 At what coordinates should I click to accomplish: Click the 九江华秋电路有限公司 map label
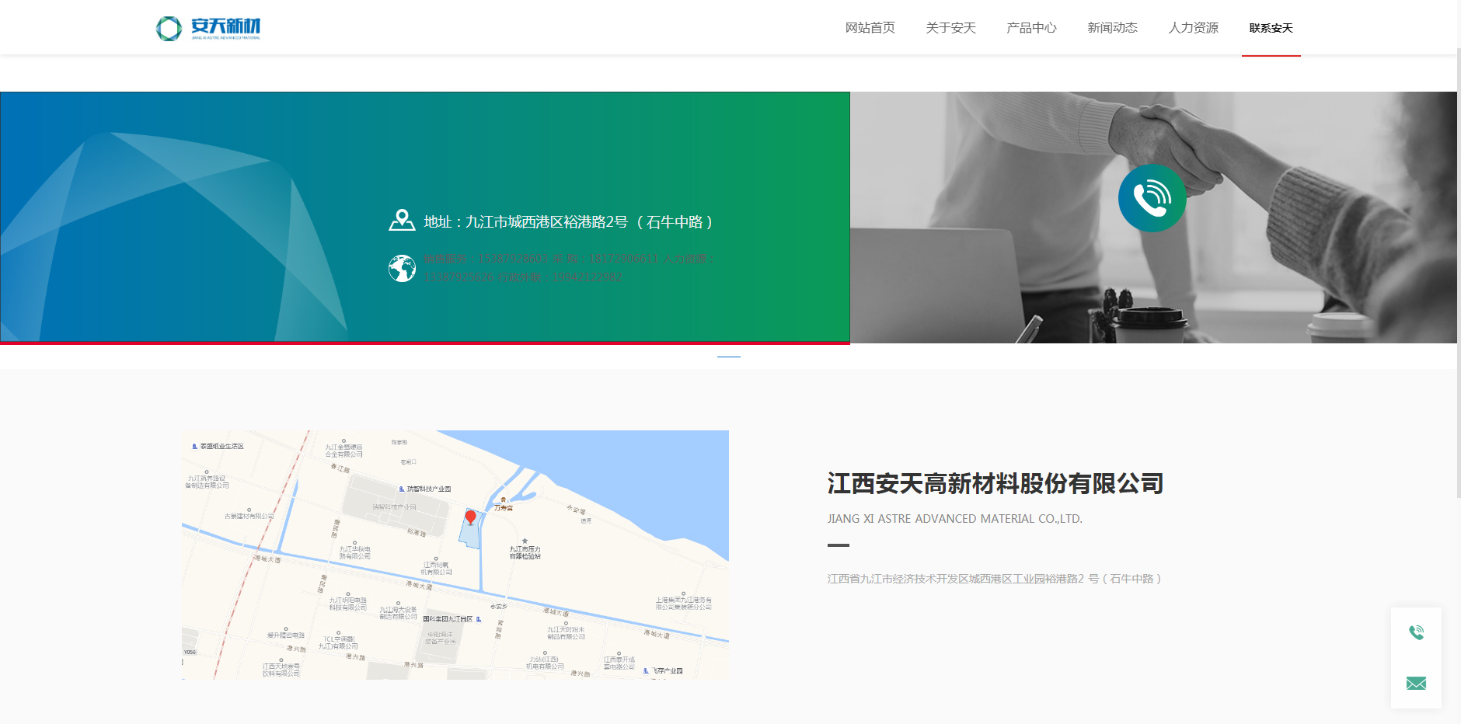tap(355, 552)
